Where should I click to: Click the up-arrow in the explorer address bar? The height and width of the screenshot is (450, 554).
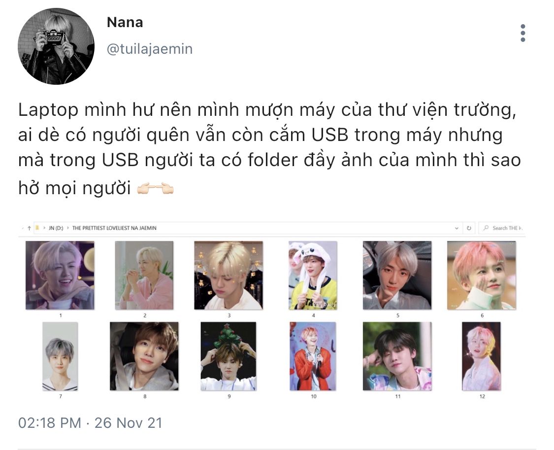pyautogui.click(x=30, y=228)
